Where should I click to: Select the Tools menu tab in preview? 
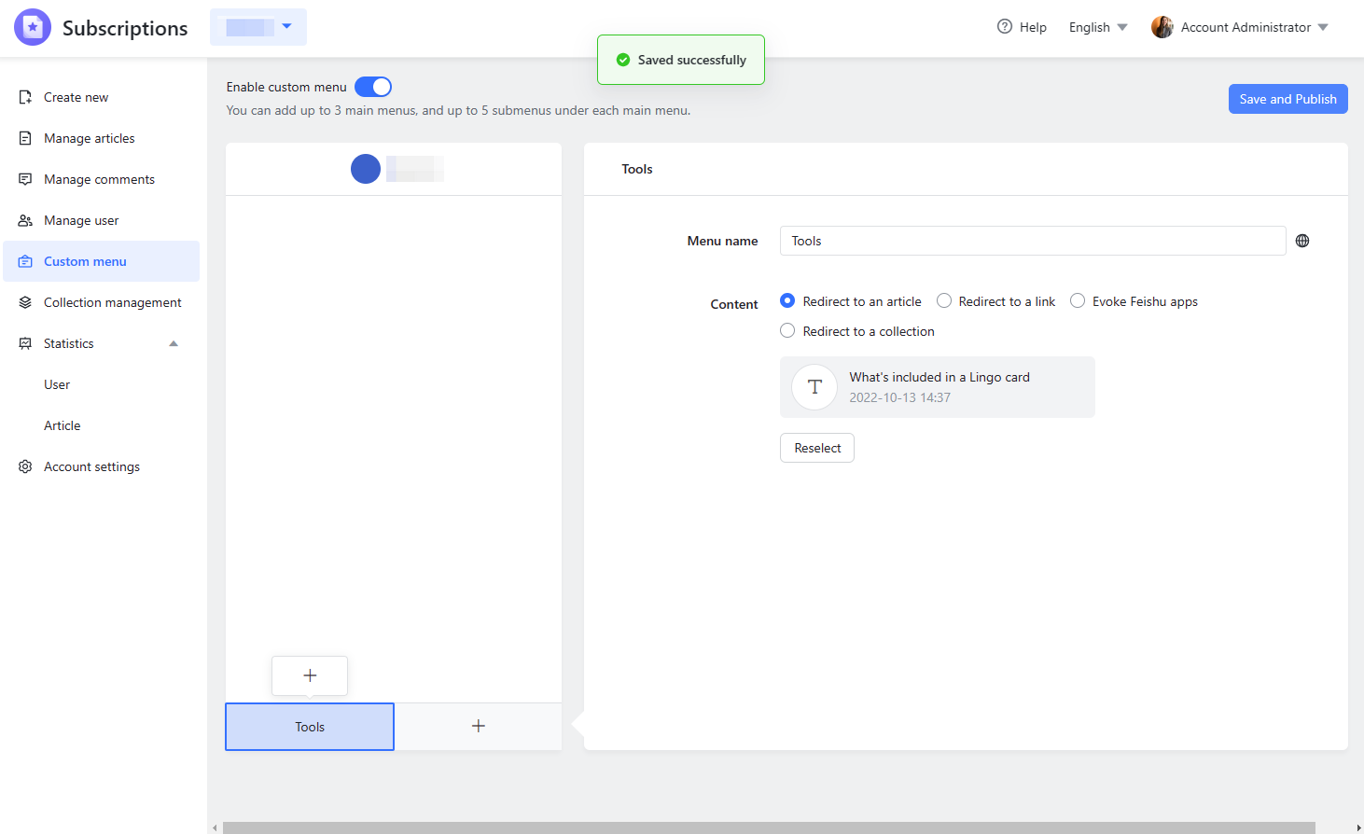coord(309,727)
